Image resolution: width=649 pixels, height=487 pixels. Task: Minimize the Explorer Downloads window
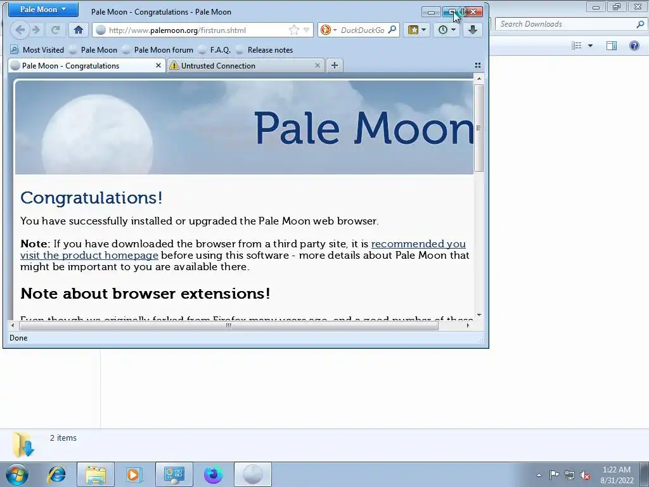[596, 7]
